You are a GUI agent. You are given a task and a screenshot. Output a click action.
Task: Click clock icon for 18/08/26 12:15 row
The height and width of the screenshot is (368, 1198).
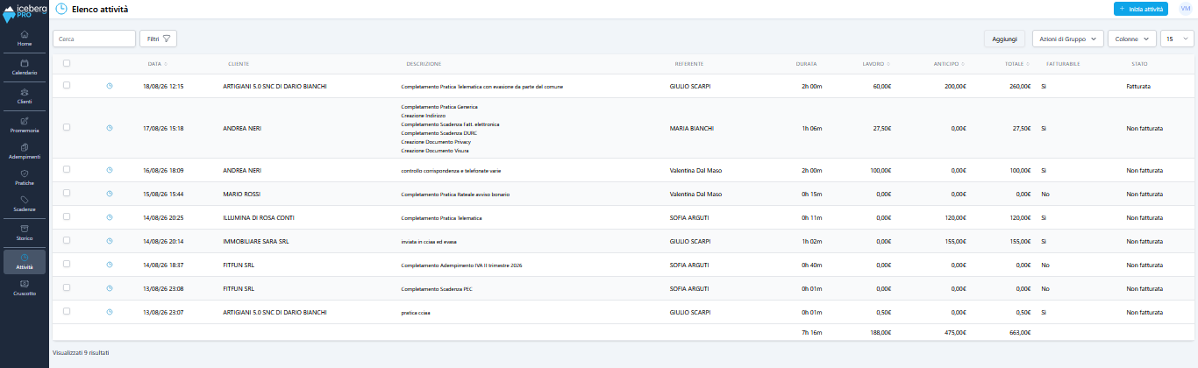(x=110, y=86)
